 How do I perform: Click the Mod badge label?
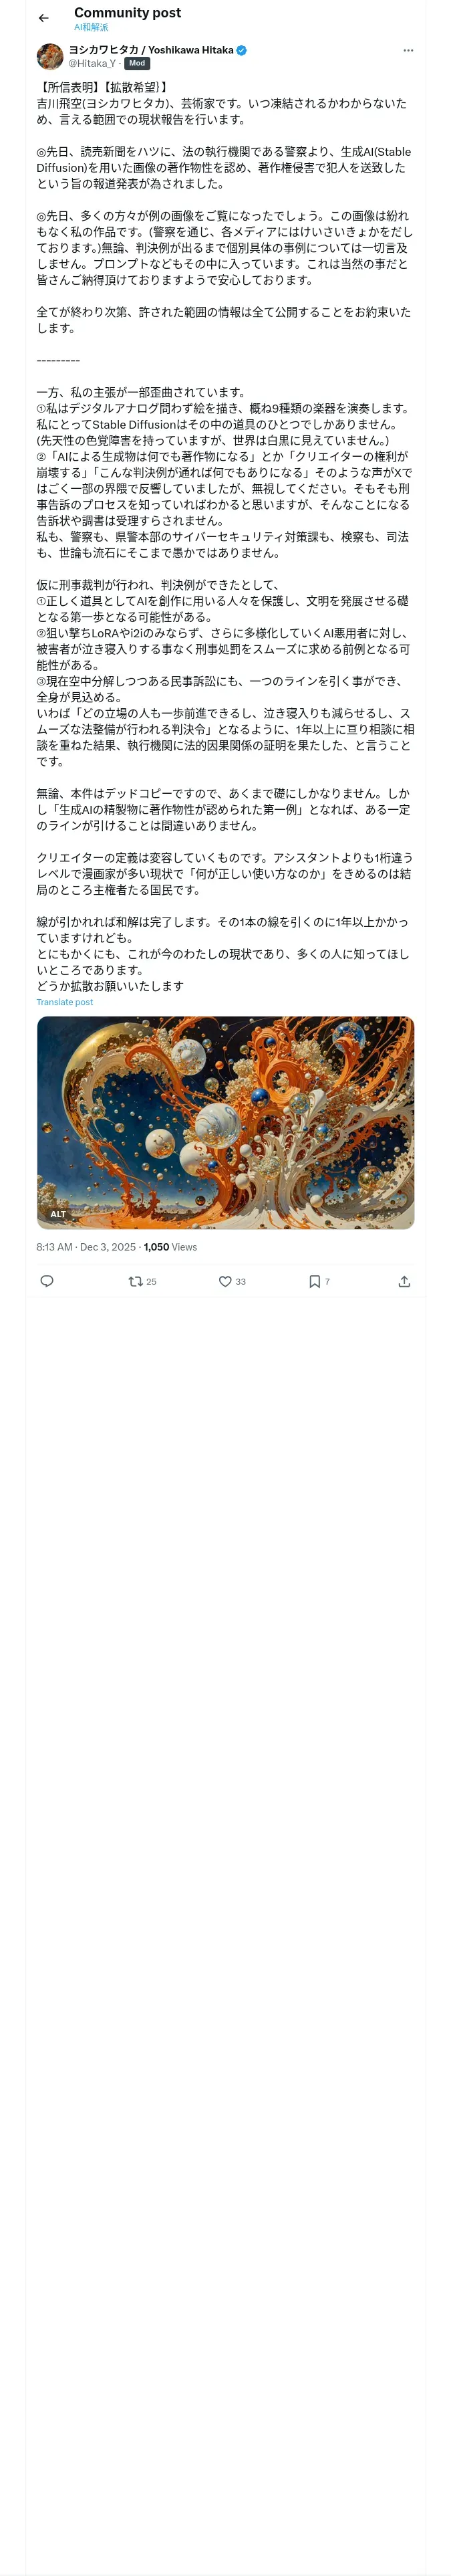(x=137, y=63)
